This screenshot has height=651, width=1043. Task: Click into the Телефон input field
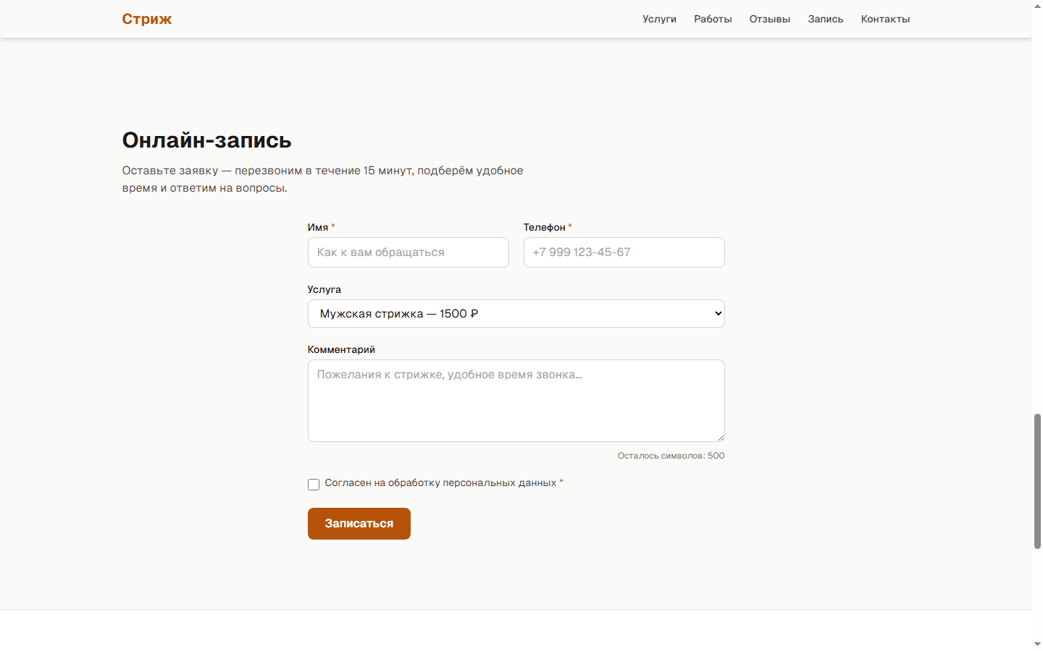624,252
